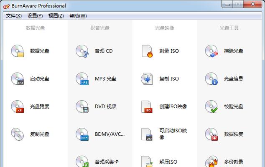Screen dimensions: 265x167
Task: Launch the 擦除光盘 erase disc icon
Action: click(211, 51)
